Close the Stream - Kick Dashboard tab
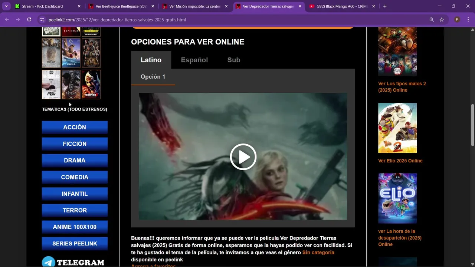This screenshot has width=475, height=267. pyautogui.click(x=79, y=6)
